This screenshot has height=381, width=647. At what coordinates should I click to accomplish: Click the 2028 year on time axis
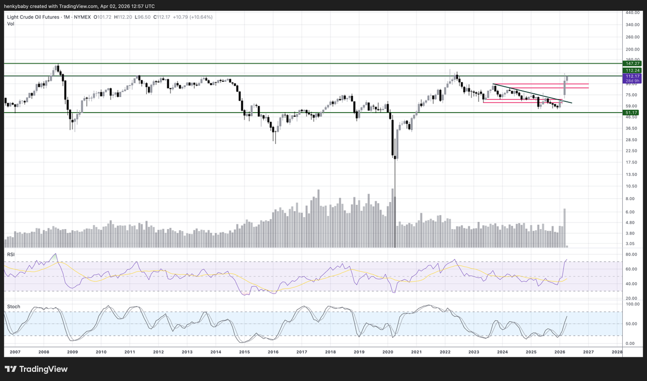coord(617,352)
